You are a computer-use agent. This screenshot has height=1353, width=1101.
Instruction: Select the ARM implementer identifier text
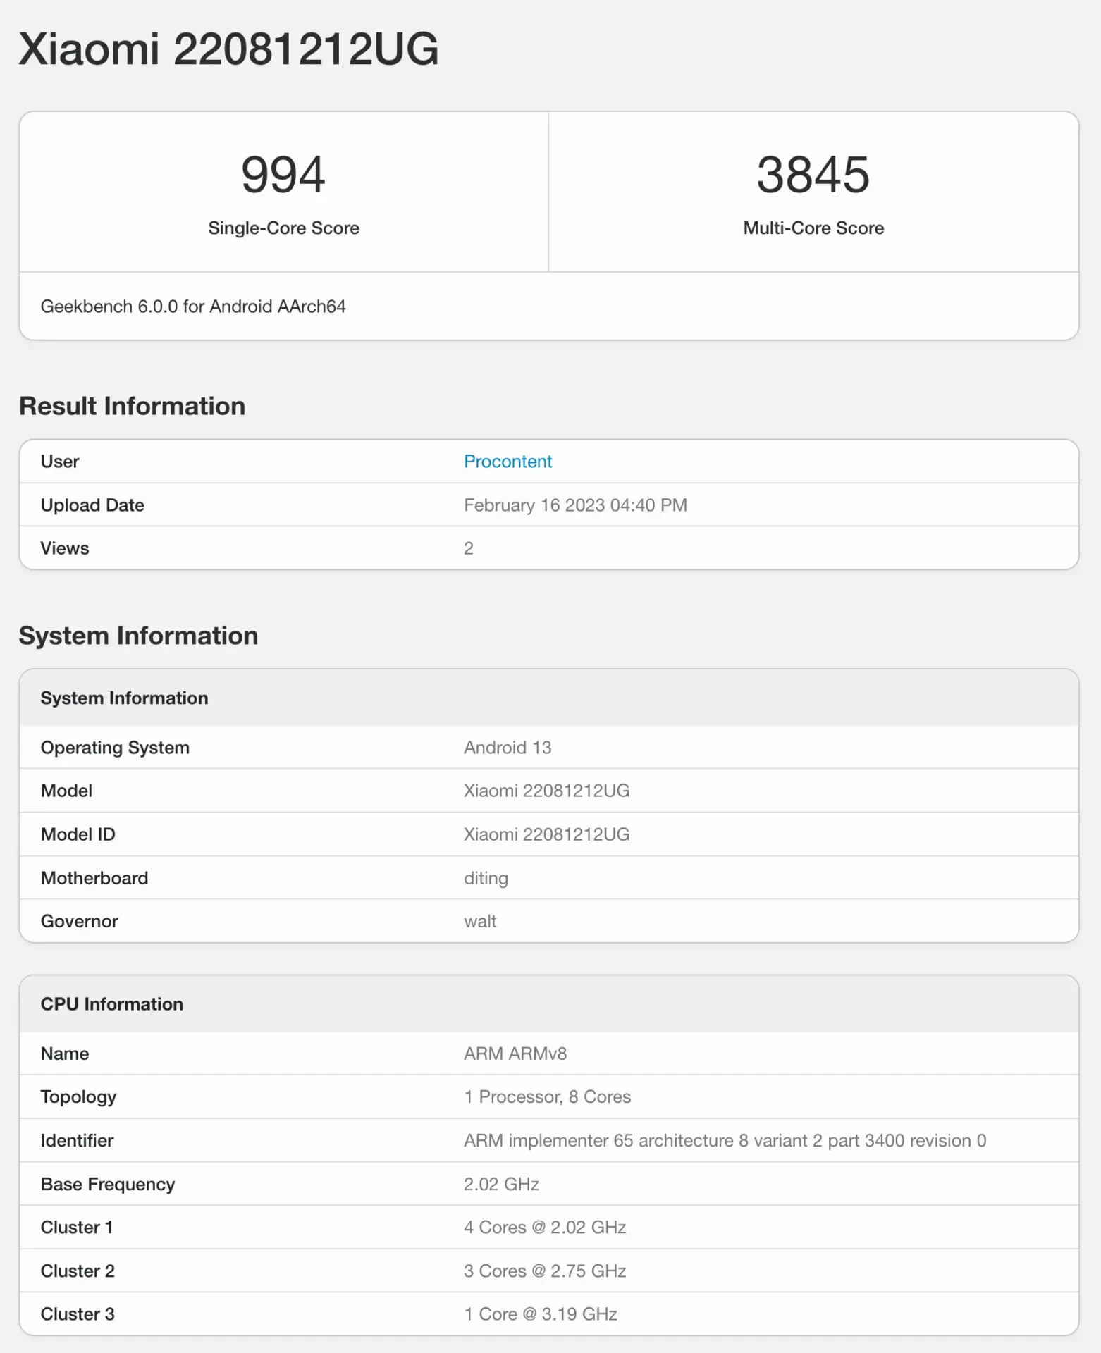(x=725, y=1140)
